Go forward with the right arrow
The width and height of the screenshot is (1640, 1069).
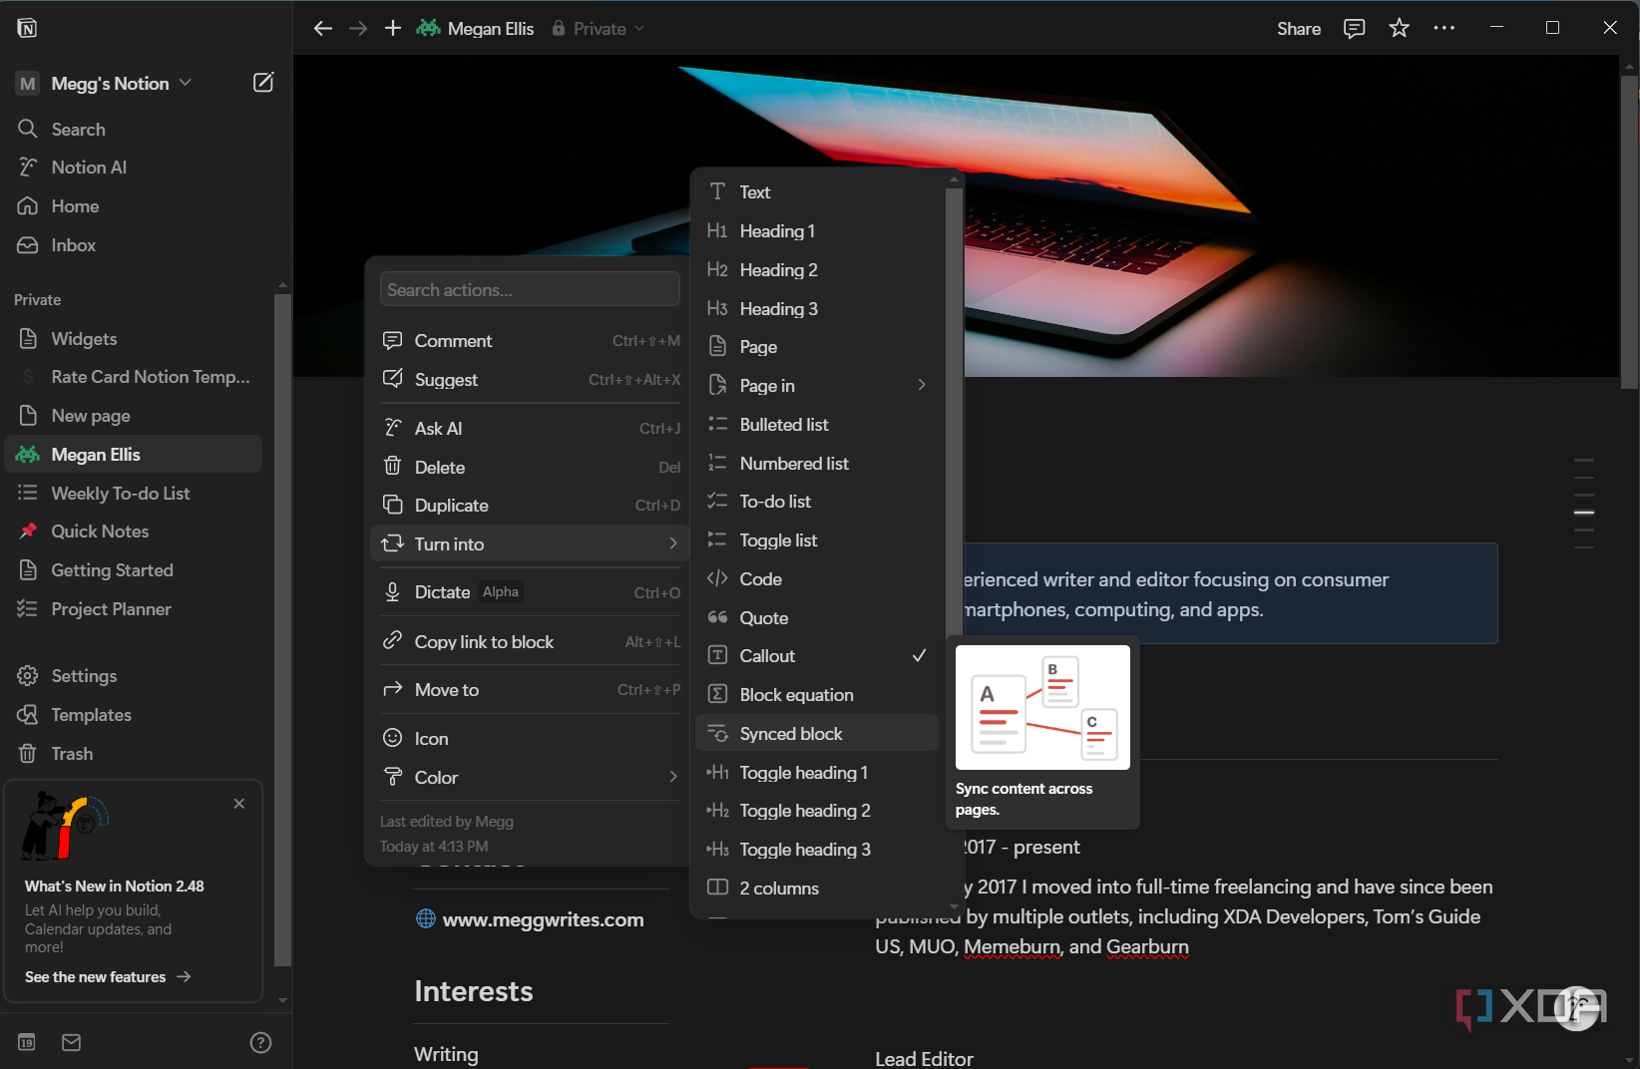pos(358,29)
